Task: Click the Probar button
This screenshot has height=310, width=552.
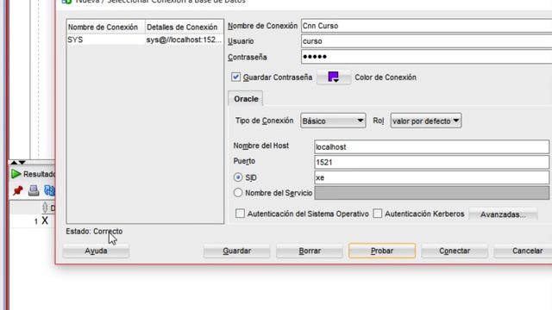Action: click(x=382, y=251)
